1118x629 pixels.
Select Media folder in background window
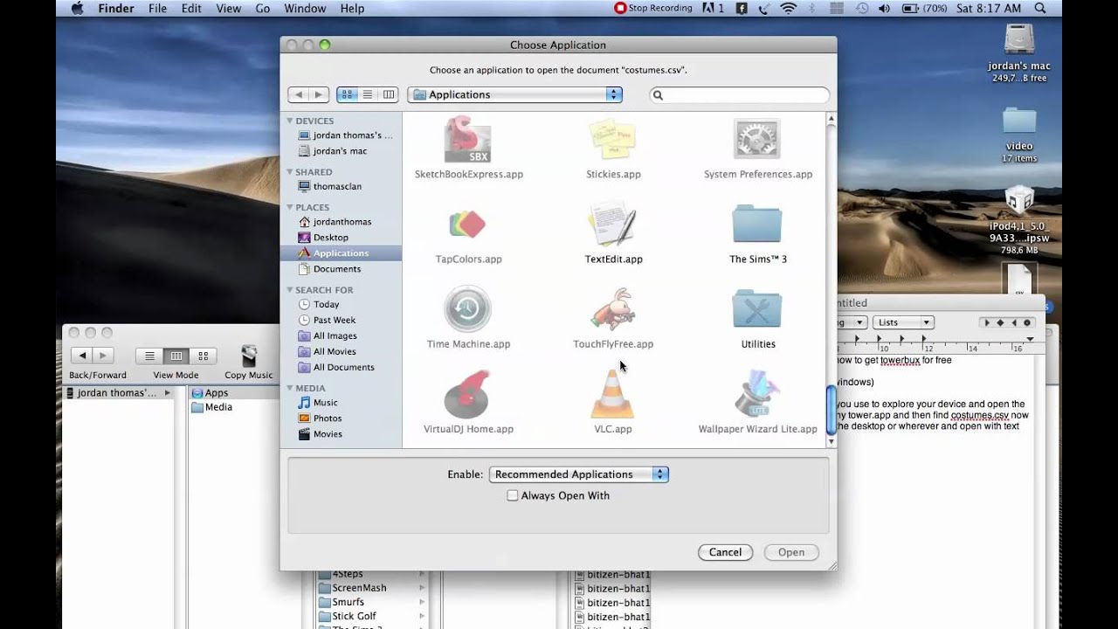[218, 407]
